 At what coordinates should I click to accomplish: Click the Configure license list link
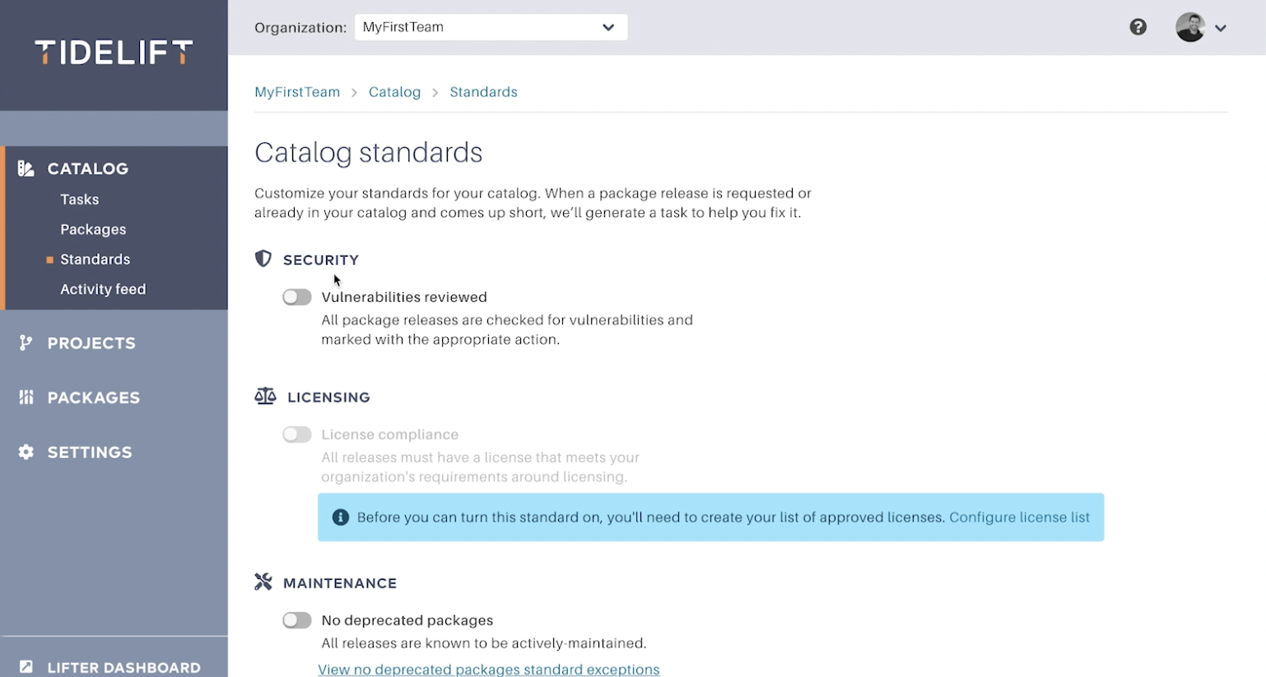1019,517
